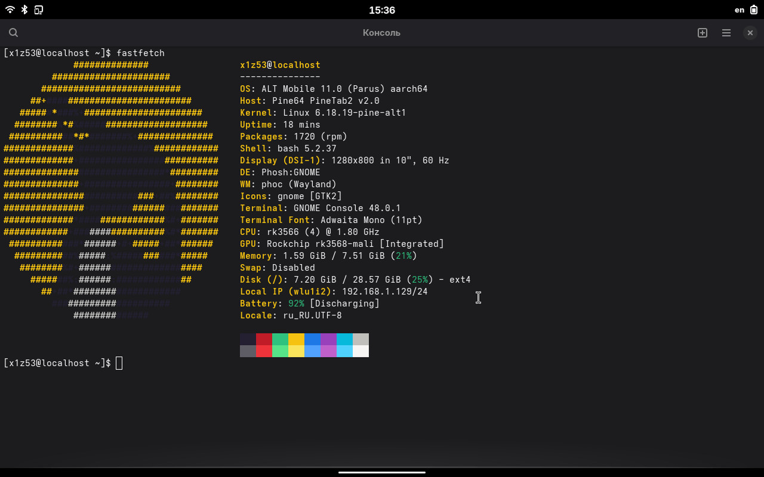Open the terminal search (magnifier icon)
The width and height of the screenshot is (764, 477).
(14, 33)
